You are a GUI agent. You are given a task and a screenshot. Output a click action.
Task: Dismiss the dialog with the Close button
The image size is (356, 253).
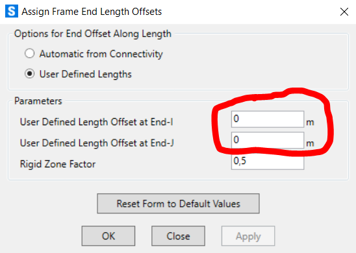(178, 235)
